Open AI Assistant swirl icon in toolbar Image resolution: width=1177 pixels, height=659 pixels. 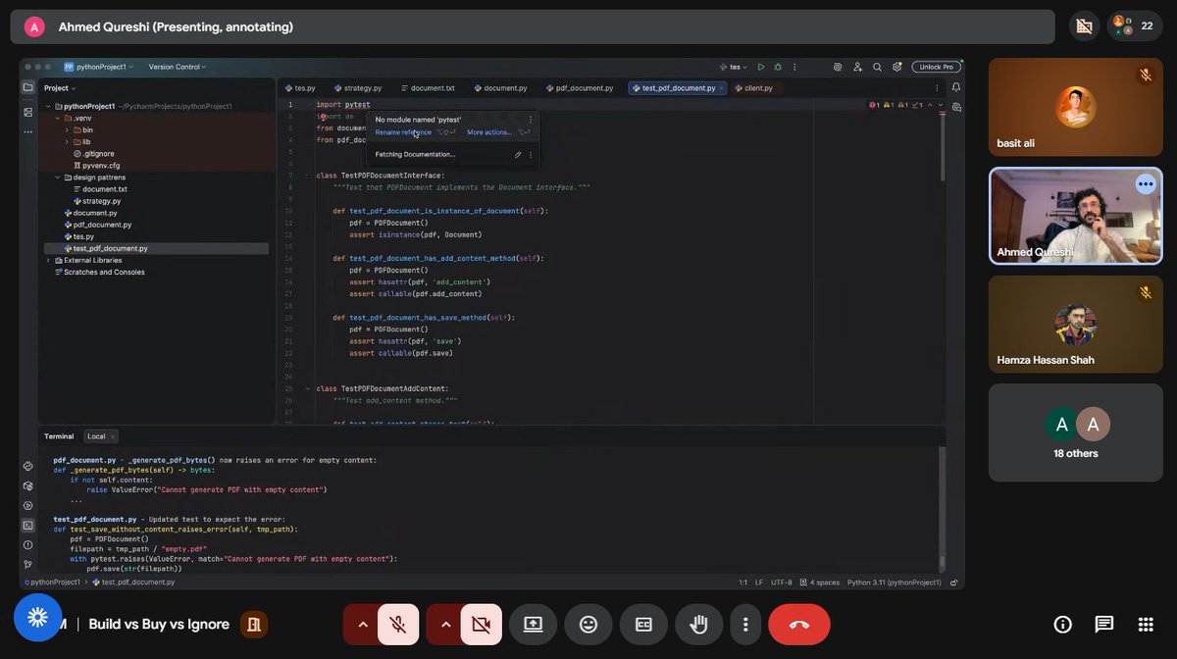(x=838, y=67)
